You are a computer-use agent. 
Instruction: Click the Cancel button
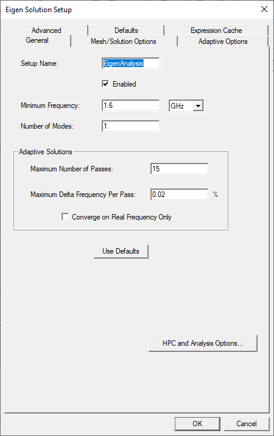pyautogui.click(x=247, y=424)
